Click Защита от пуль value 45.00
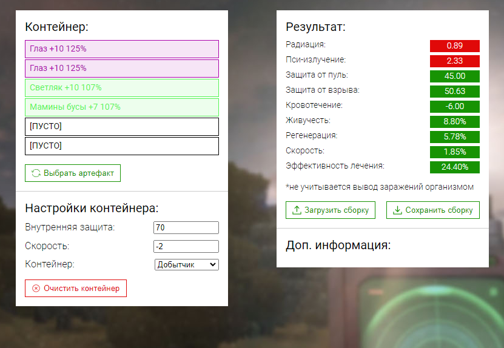504x348 pixels. 454,76
